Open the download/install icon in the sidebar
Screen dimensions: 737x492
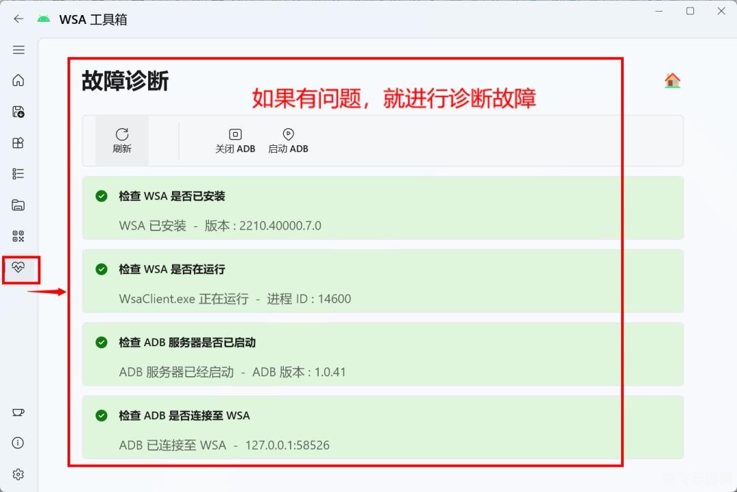(x=18, y=112)
